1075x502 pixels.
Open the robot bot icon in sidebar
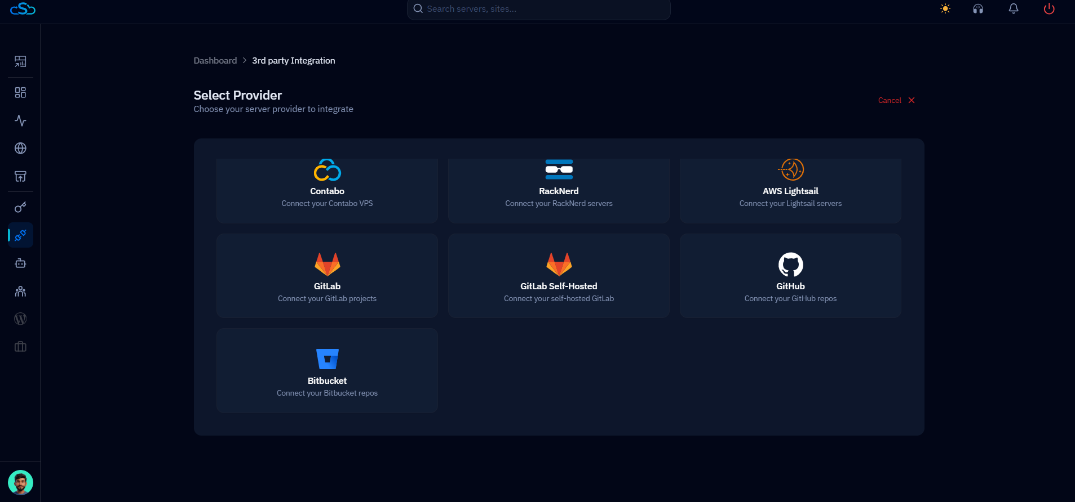pos(20,263)
